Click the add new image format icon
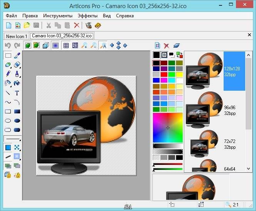Screen dimensions: 256x211 pos(157,46)
